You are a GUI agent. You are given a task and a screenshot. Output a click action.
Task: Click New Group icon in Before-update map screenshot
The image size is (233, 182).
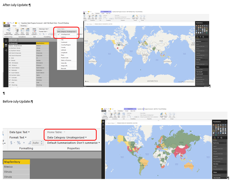(170, 115)
